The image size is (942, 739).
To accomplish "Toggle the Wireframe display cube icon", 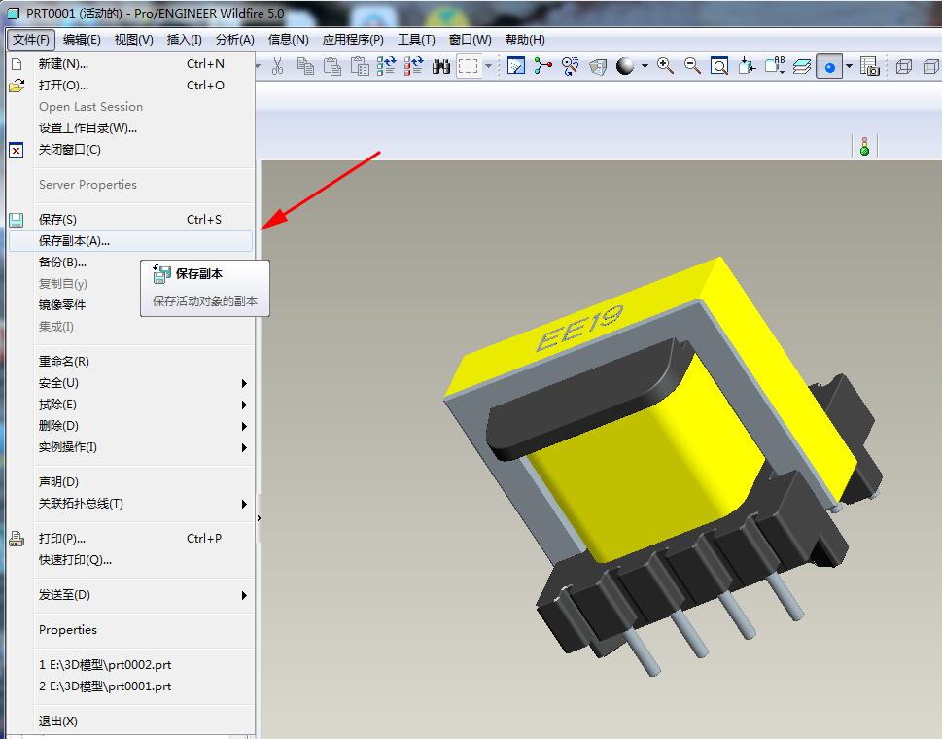I will pyautogui.click(x=903, y=66).
